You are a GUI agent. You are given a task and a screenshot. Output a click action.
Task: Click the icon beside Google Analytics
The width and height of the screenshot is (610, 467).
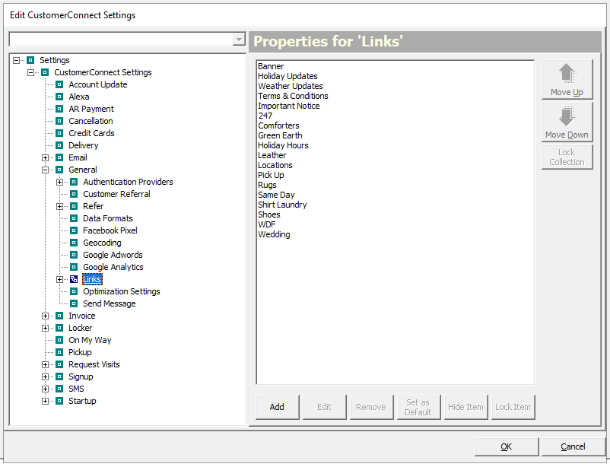(x=74, y=267)
